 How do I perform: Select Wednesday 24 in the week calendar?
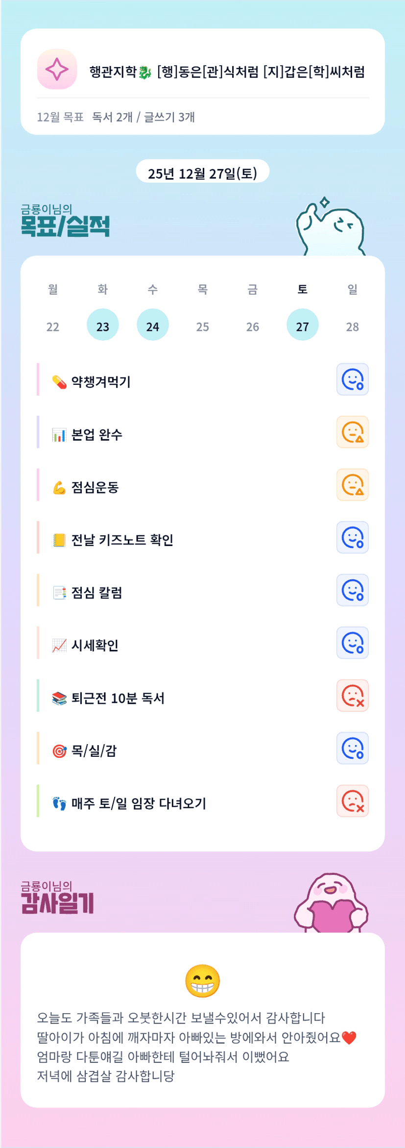tap(153, 325)
